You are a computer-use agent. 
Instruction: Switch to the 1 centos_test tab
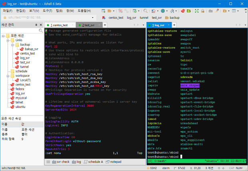[59, 25]
